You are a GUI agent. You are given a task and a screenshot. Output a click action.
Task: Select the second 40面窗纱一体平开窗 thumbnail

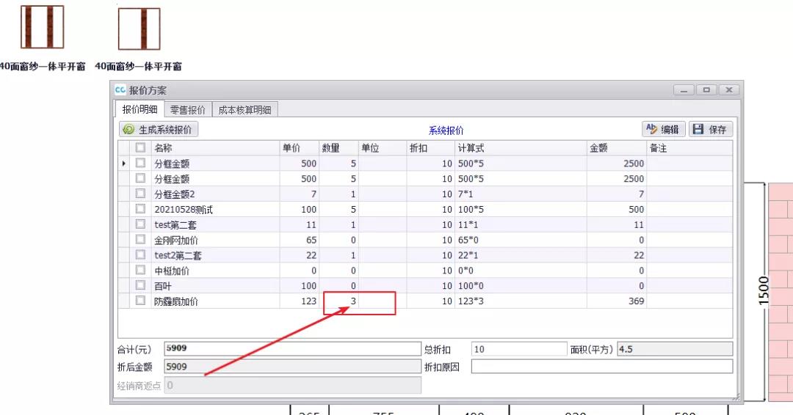click(140, 29)
